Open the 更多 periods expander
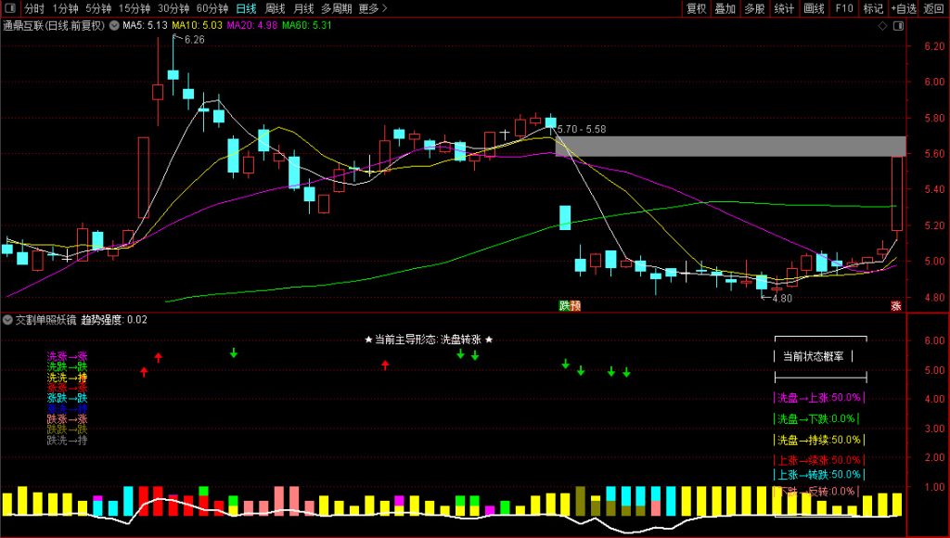The image size is (950, 538). click(x=372, y=8)
